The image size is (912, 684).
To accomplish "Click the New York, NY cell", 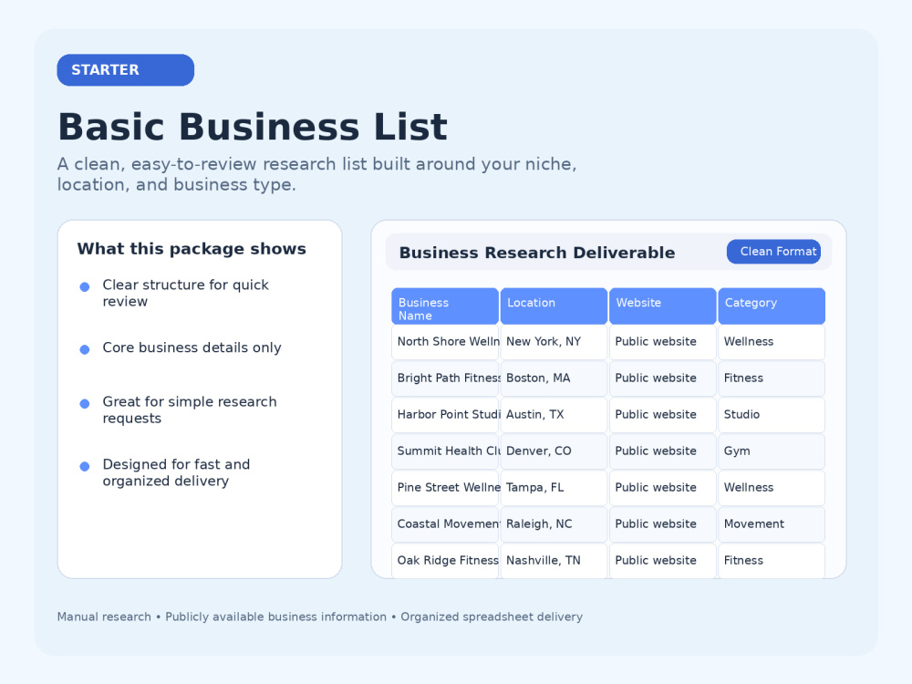I will (x=554, y=342).
